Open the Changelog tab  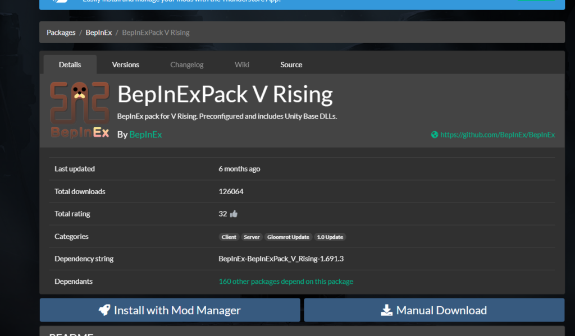coord(187,65)
